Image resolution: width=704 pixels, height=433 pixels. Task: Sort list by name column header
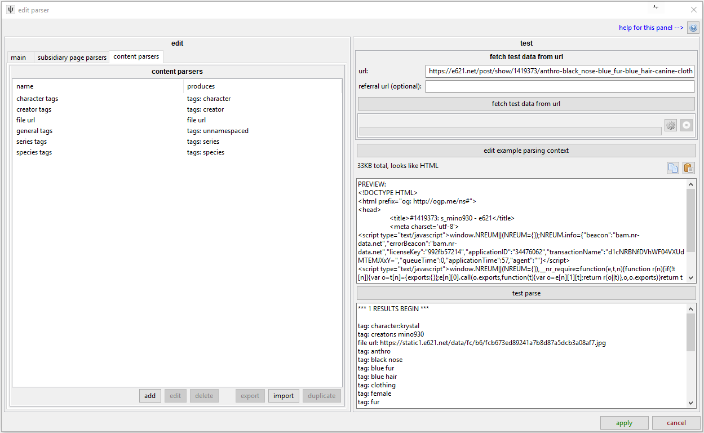(x=98, y=86)
